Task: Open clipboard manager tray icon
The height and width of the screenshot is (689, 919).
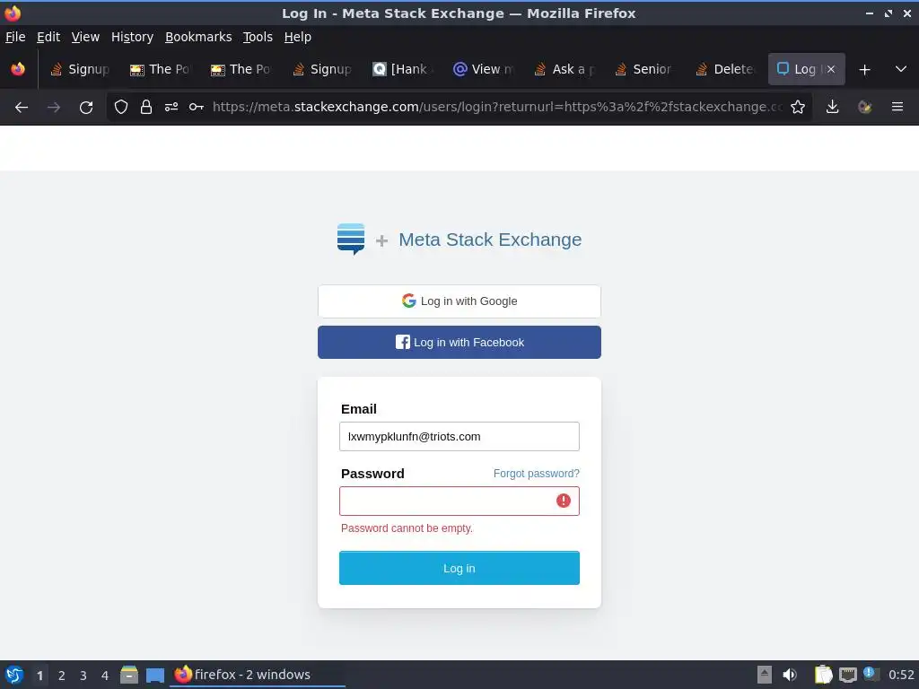Action: [x=824, y=675]
